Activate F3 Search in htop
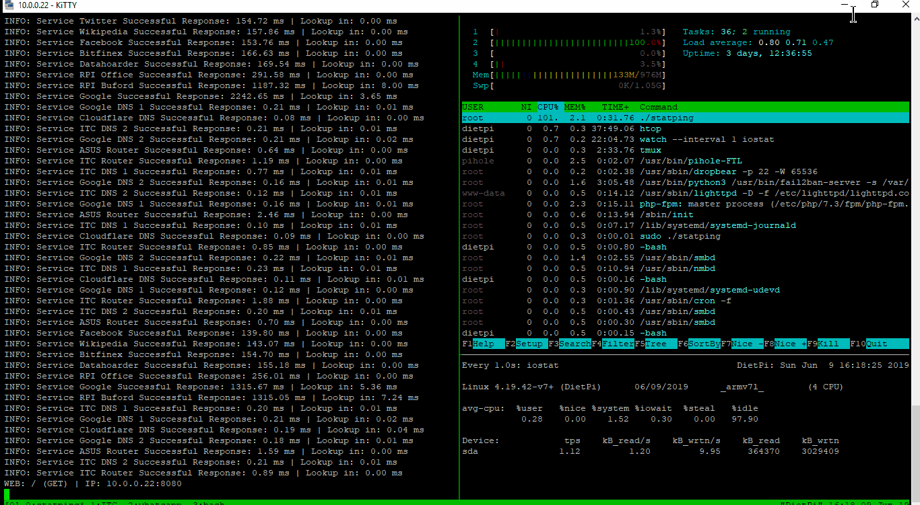This screenshot has height=505, width=920. (x=569, y=344)
